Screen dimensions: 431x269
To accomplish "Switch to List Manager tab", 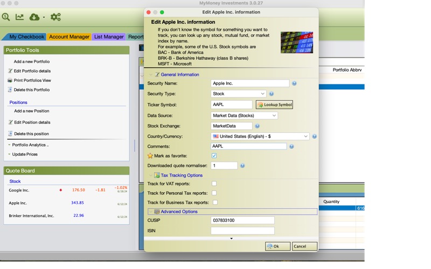I will [x=109, y=37].
